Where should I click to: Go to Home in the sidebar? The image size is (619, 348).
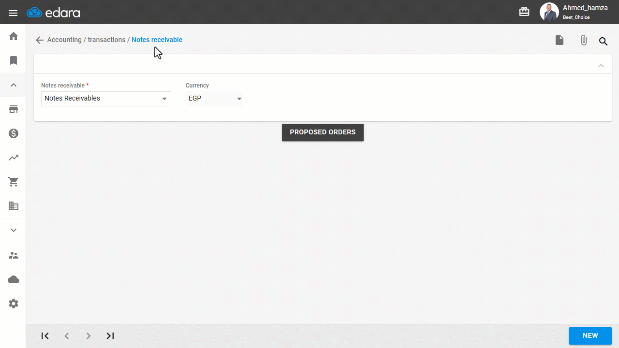point(14,36)
